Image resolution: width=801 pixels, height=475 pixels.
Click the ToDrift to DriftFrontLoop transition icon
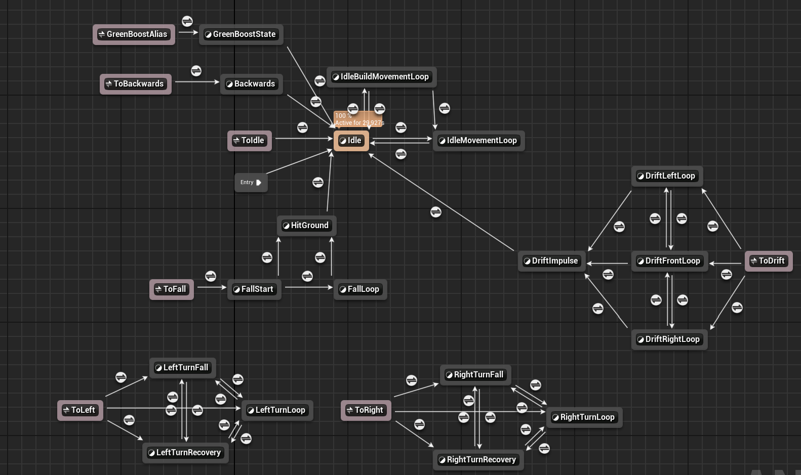pos(727,274)
